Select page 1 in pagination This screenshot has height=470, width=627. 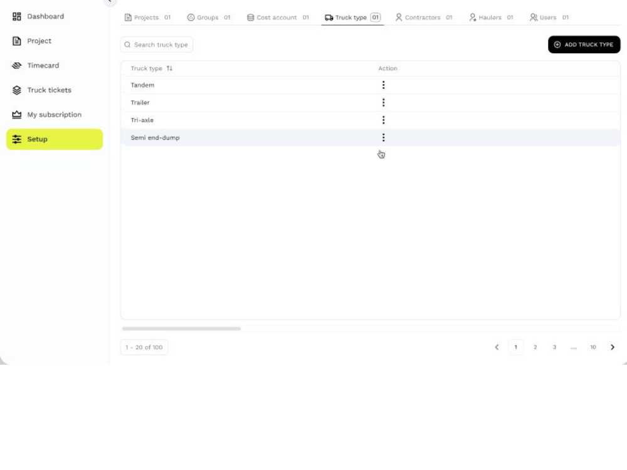coord(516,347)
